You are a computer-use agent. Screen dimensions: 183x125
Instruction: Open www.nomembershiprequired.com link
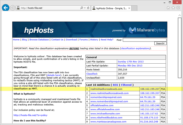(x=109, y=101)
